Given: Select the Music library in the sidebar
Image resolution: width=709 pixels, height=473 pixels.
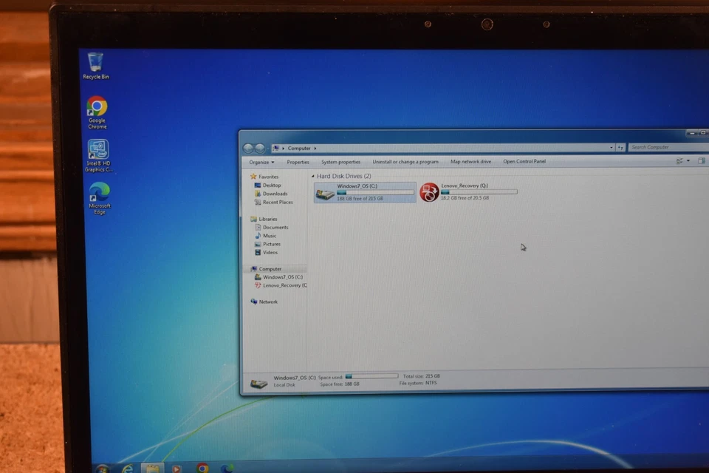Looking at the screenshot, I should pos(270,235).
